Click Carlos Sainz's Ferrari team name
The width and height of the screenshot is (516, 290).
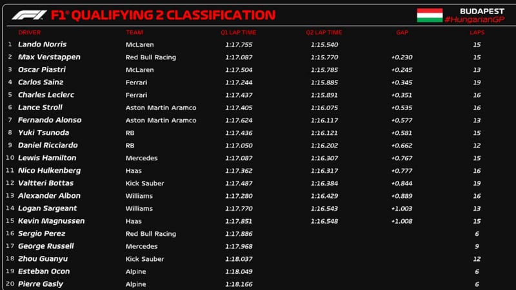coord(136,82)
